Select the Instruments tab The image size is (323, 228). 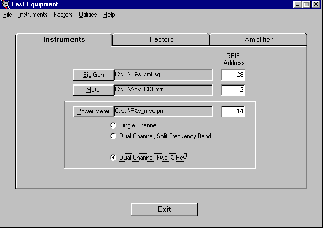tap(64, 39)
